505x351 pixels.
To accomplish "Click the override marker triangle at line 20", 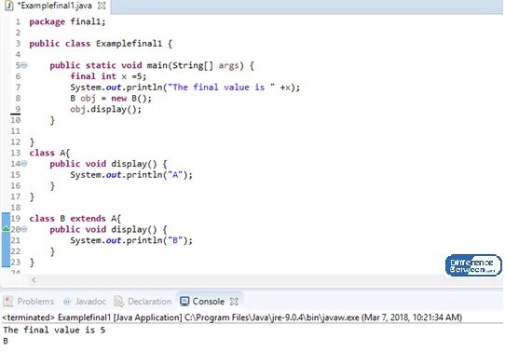I will 6,229.
